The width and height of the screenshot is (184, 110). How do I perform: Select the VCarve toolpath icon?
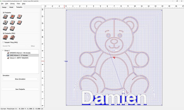point(19,17)
